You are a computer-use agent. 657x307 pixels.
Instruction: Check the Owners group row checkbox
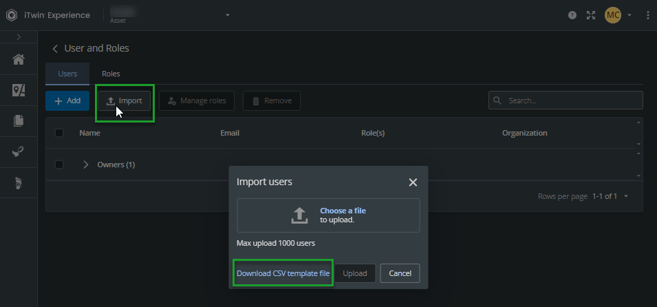59,165
